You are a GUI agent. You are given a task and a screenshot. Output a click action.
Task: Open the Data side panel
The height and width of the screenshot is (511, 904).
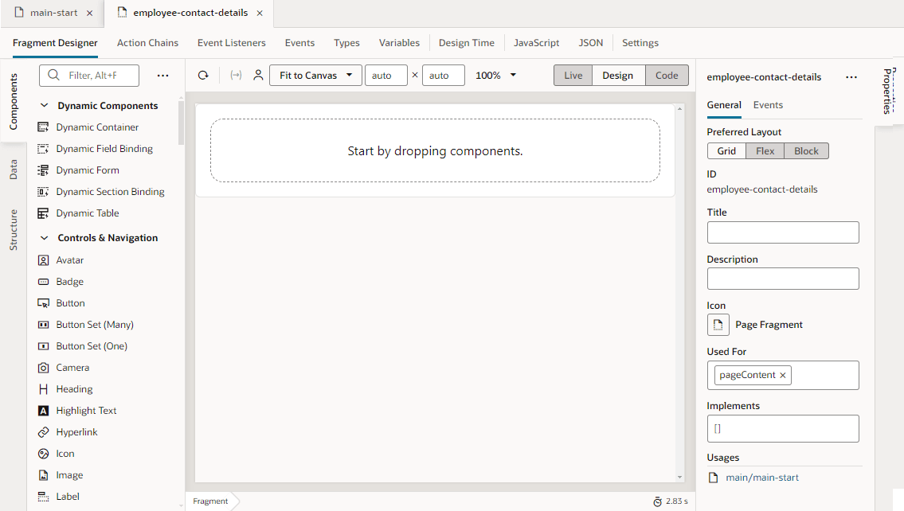(x=14, y=170)
